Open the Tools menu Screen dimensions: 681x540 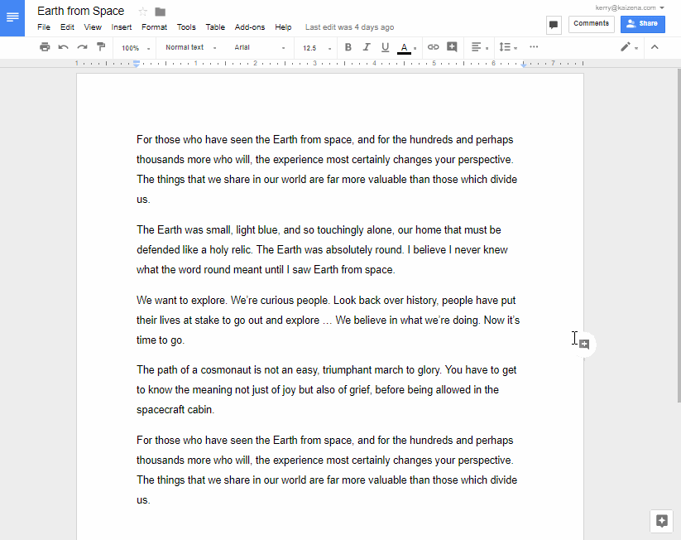tap(186, 27)
